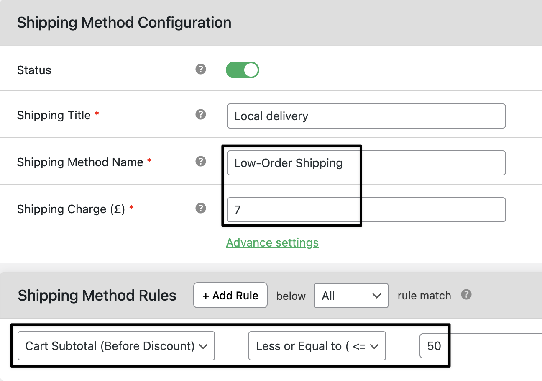542x381 pixels.
Task: Open help tooltip icon for Shipping Title
Action: pyautogui.click(x=201, y=114)
